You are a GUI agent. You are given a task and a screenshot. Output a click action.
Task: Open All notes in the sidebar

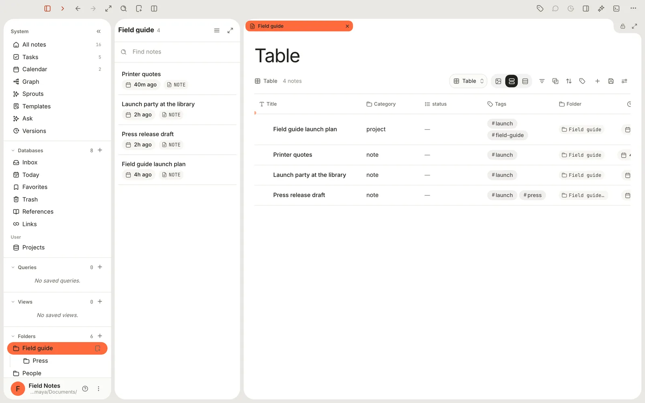57,45
